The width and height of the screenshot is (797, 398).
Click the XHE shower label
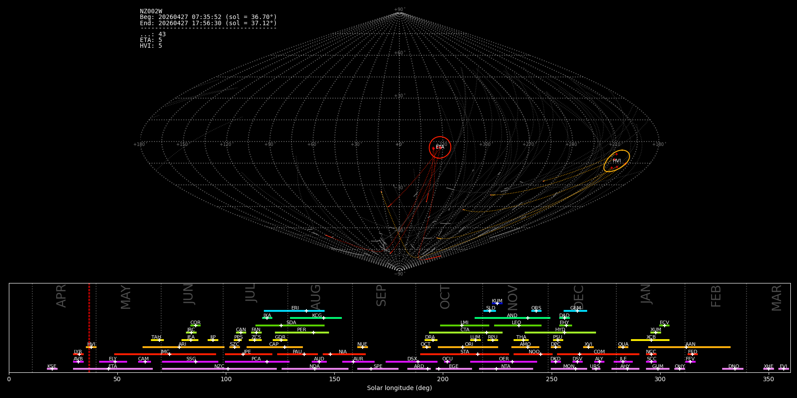(769, 367)
